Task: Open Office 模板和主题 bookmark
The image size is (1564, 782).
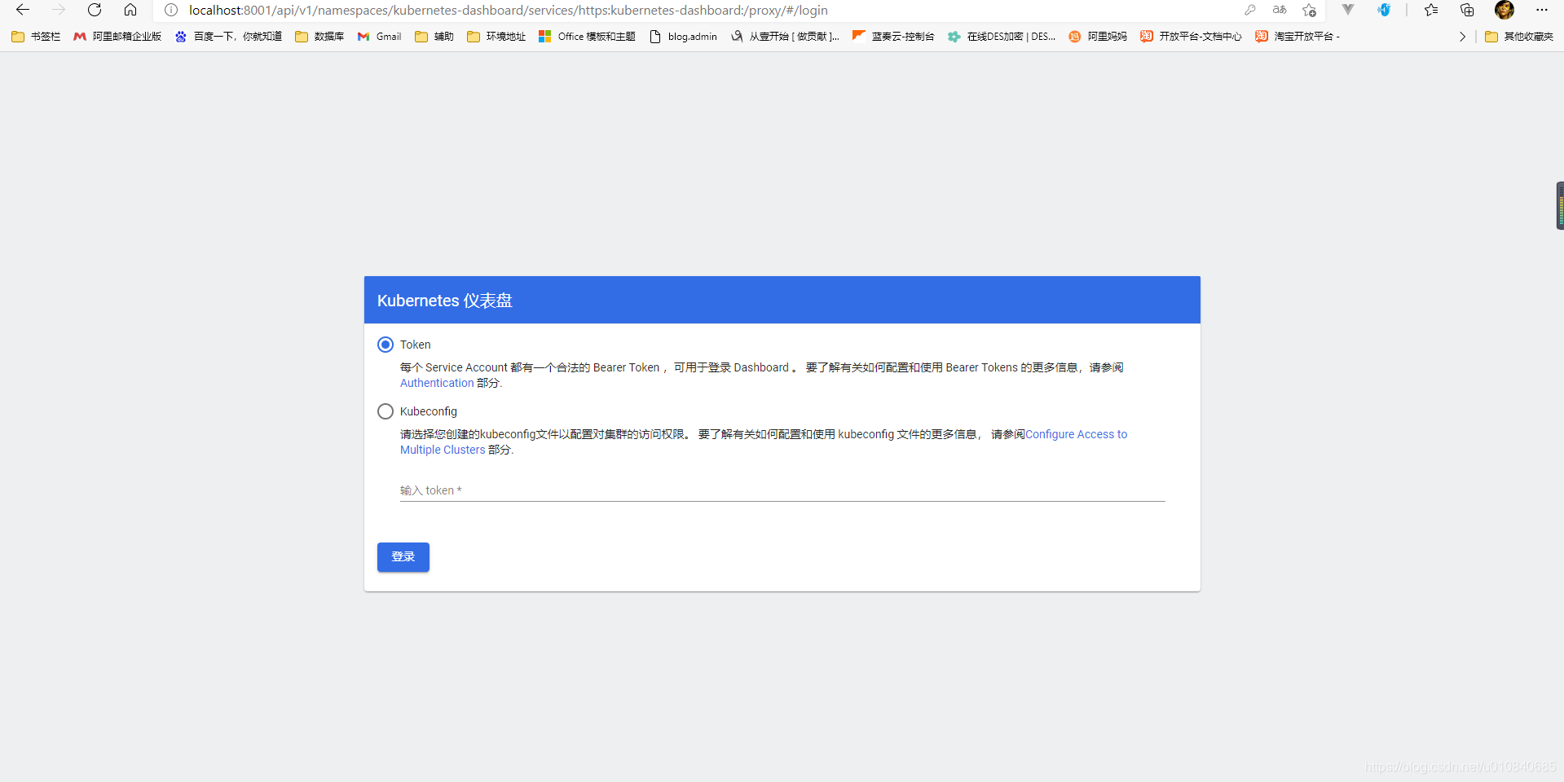Action: click(587, 36)
